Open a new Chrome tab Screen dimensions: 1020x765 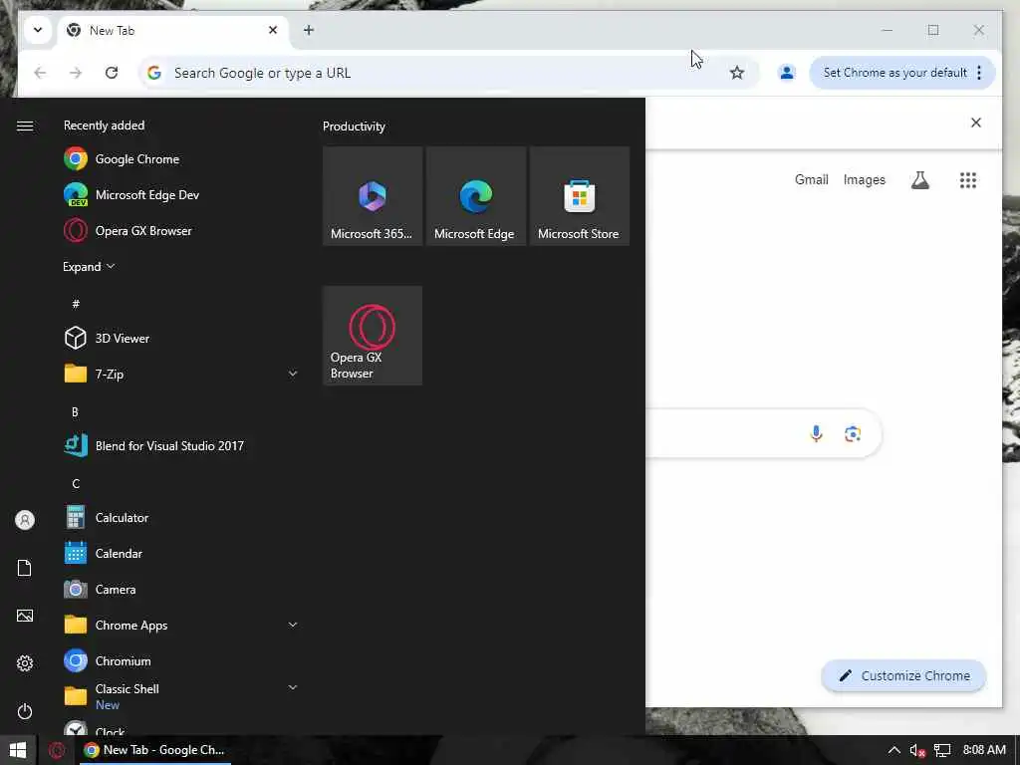(x=309, y=30)
